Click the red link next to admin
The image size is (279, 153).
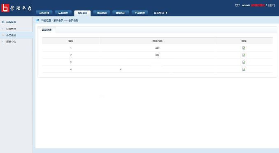pos(258,5)
